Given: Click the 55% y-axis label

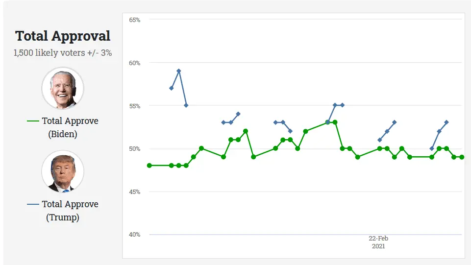Looking at the screenshot, I should point(134,106).
